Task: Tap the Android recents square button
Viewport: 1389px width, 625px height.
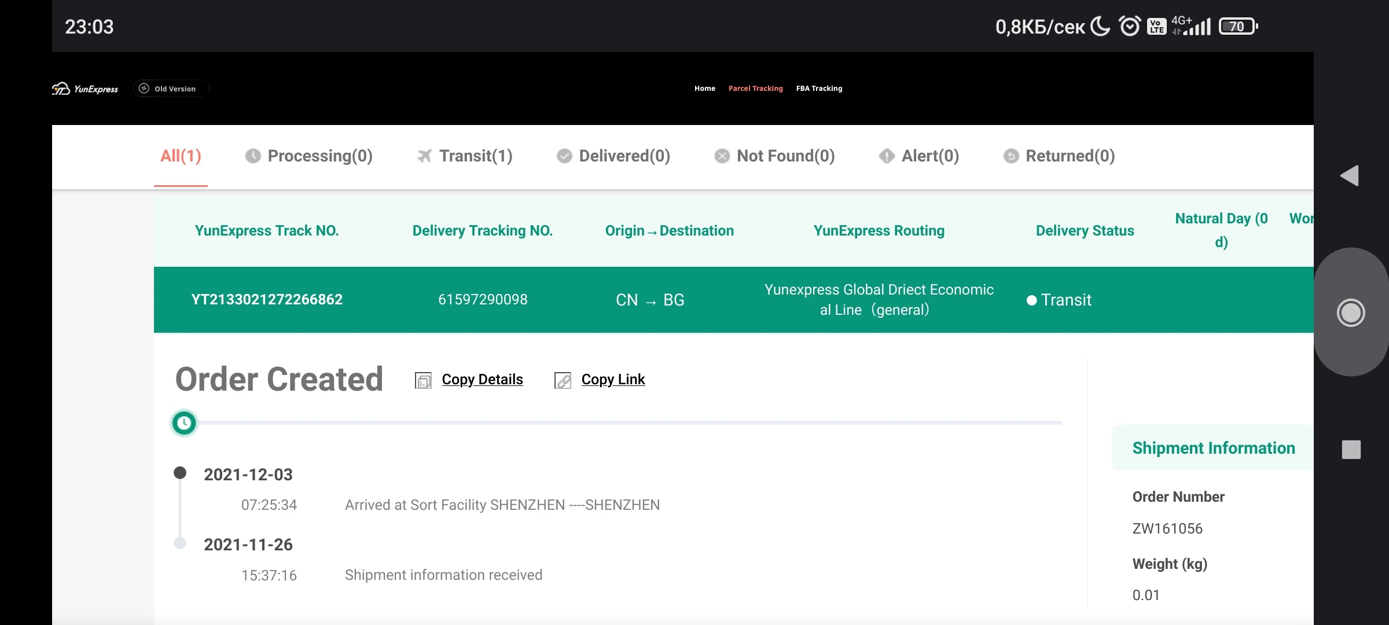Action: click(1351, 450)
